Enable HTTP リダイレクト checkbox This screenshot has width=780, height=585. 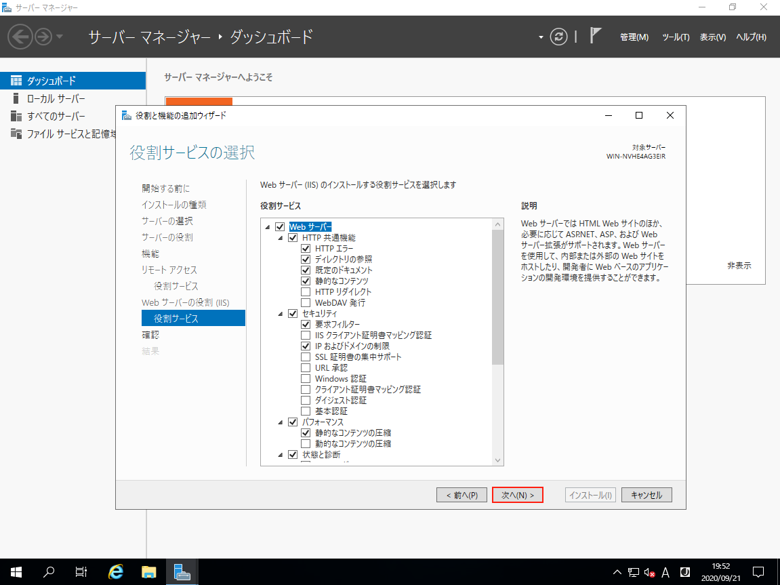306,292
